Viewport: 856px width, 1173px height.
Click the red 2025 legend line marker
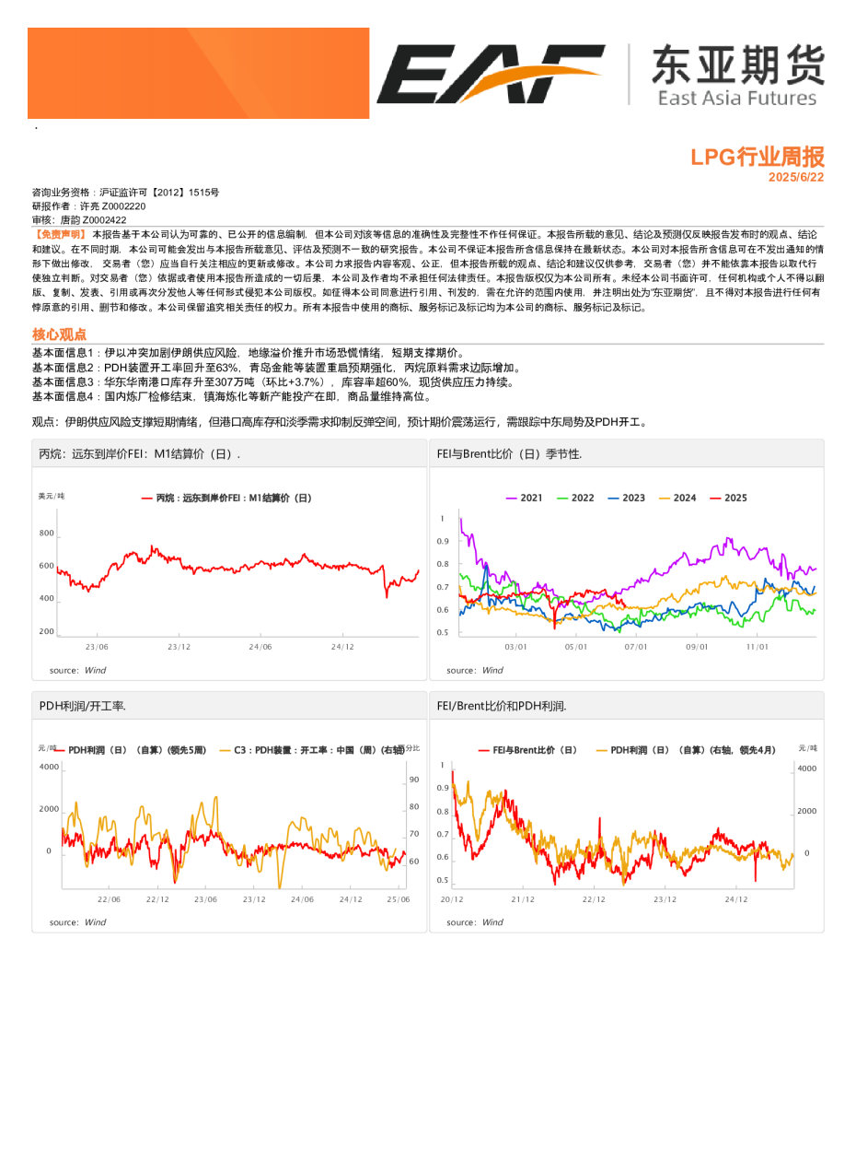pos(715,498)
